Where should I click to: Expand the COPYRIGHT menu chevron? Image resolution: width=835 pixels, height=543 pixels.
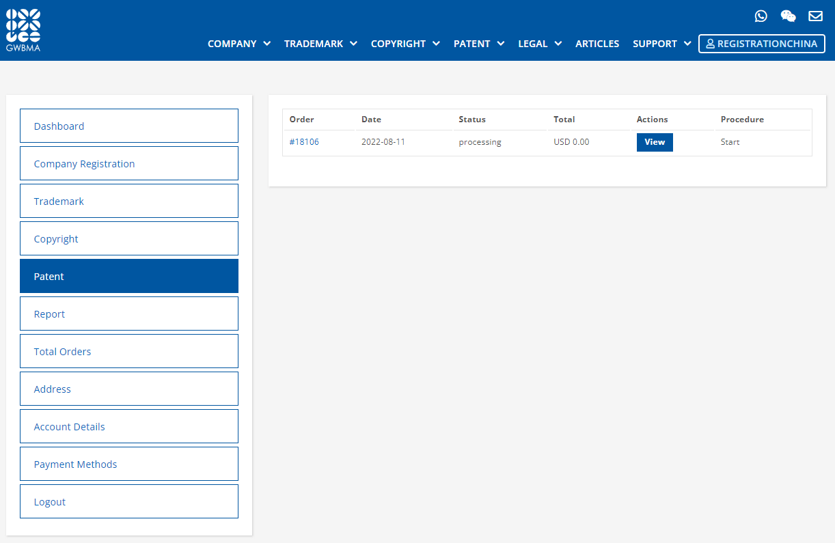(x=436, y=44)
